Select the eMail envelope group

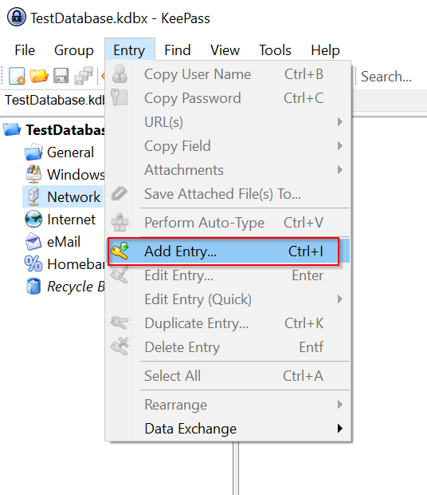click(33, 242)
